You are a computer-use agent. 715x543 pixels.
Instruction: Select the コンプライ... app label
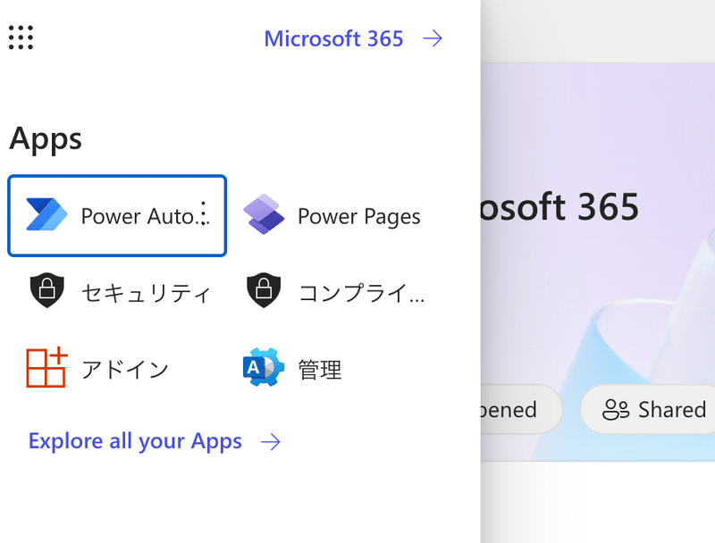click(x=361, y=293)
